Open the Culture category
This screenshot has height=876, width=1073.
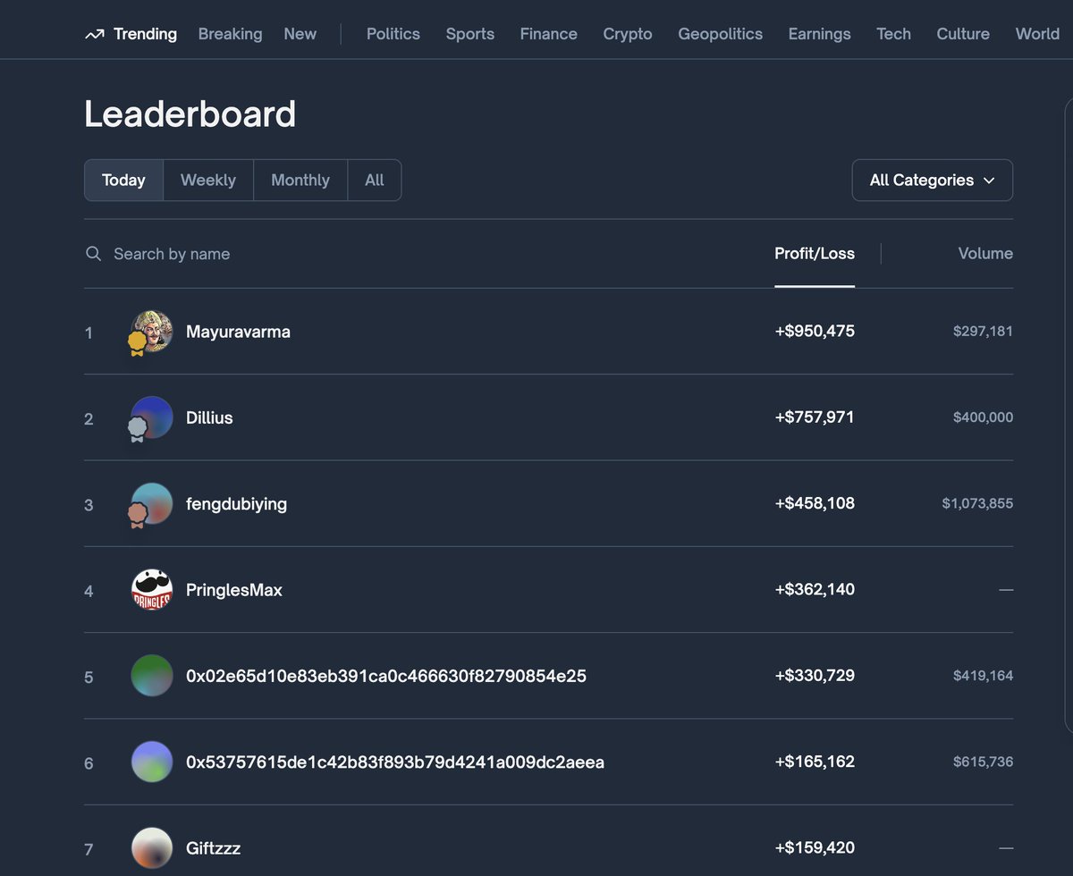pos(963,34)
